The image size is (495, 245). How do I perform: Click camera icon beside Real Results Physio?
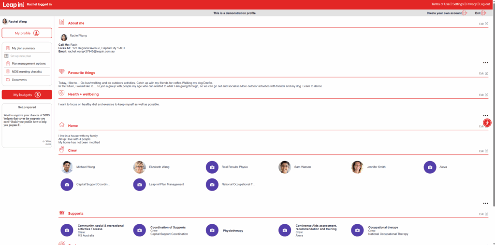click(x=212, y=167)
